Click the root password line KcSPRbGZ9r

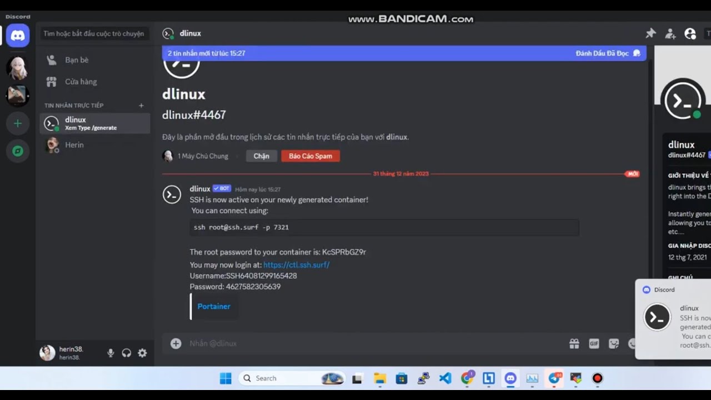click(x=278, y=252)
